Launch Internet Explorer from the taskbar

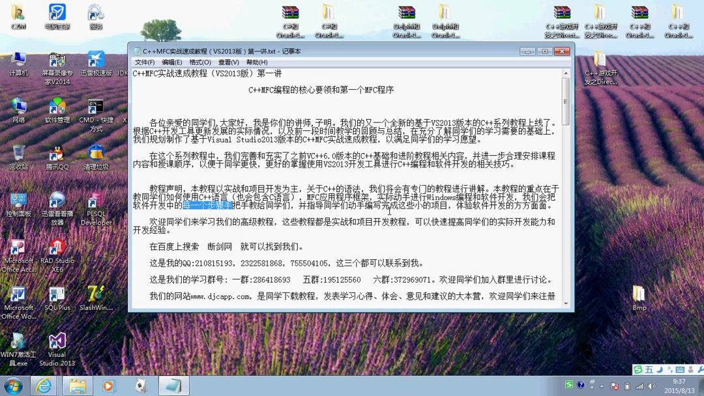(44, 386)
